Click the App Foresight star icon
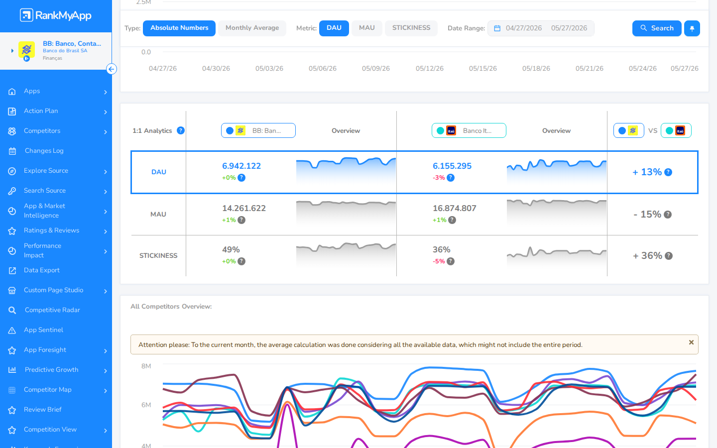 12,350
